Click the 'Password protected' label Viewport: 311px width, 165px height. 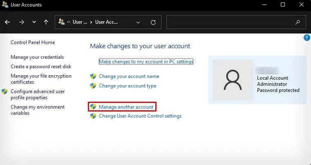(x=278, y=90)
